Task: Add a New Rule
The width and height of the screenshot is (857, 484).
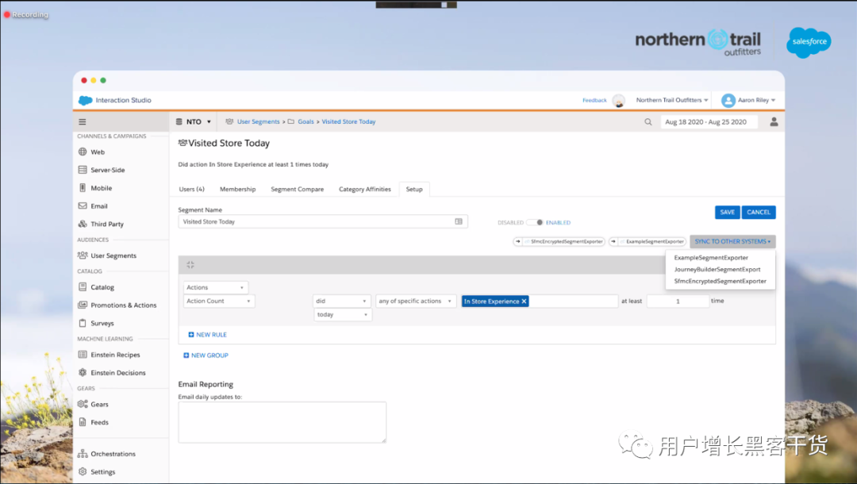Action: pyautogui.click(x=207, y=335)
